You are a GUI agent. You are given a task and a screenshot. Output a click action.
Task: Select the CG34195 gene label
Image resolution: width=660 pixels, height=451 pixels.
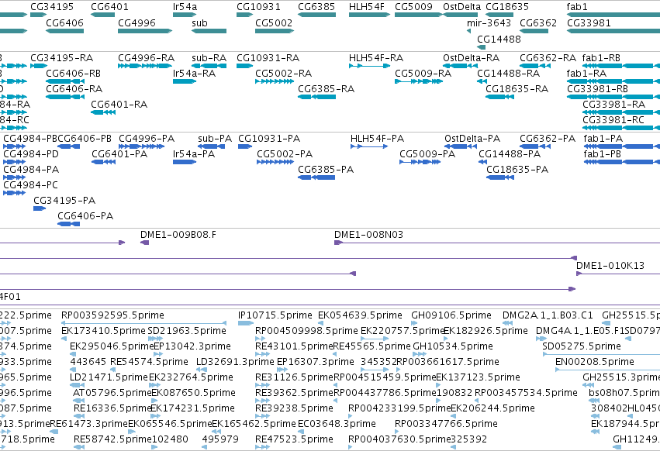(x=52, y=7)
